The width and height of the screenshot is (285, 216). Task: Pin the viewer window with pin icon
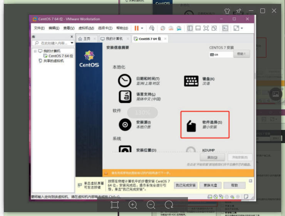coord(239,11)
